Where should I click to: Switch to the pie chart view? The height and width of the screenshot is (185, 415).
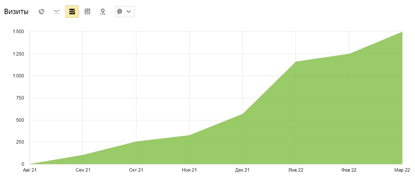tap(42, 12)
